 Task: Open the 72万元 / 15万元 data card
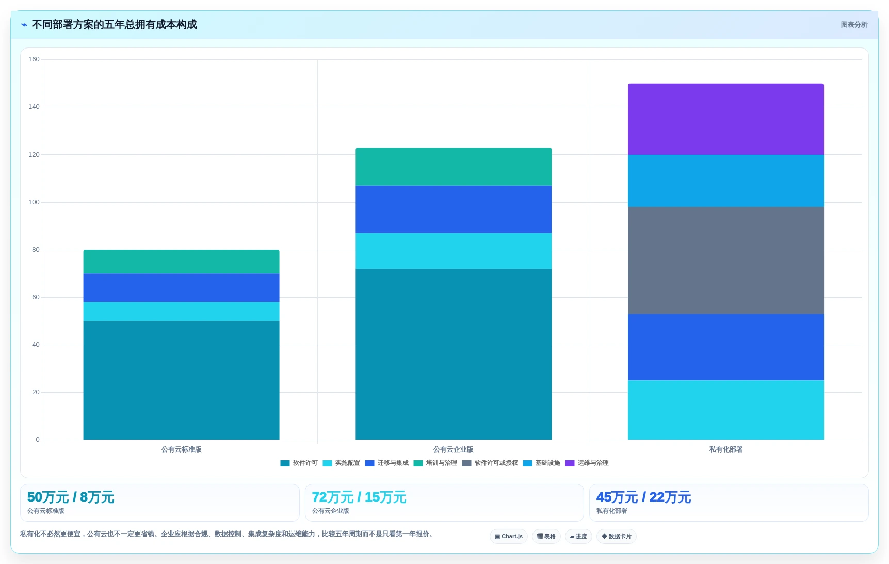444,503
